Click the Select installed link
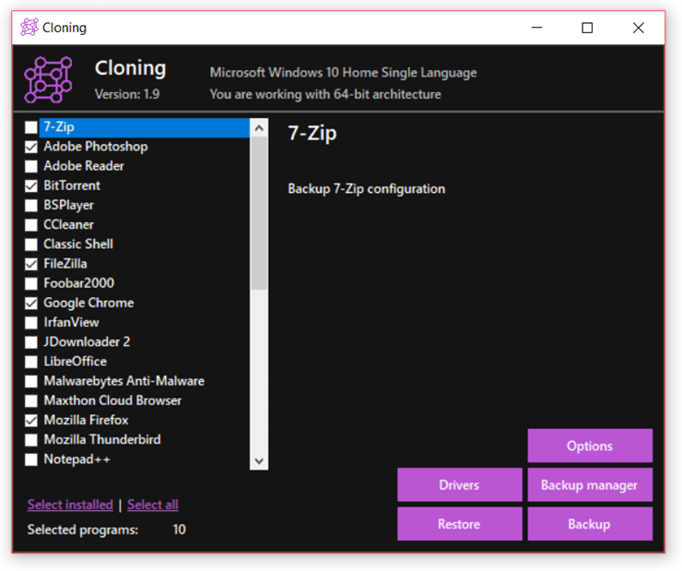This screenshot has height=571, width=682. click(x=70, y=505)
